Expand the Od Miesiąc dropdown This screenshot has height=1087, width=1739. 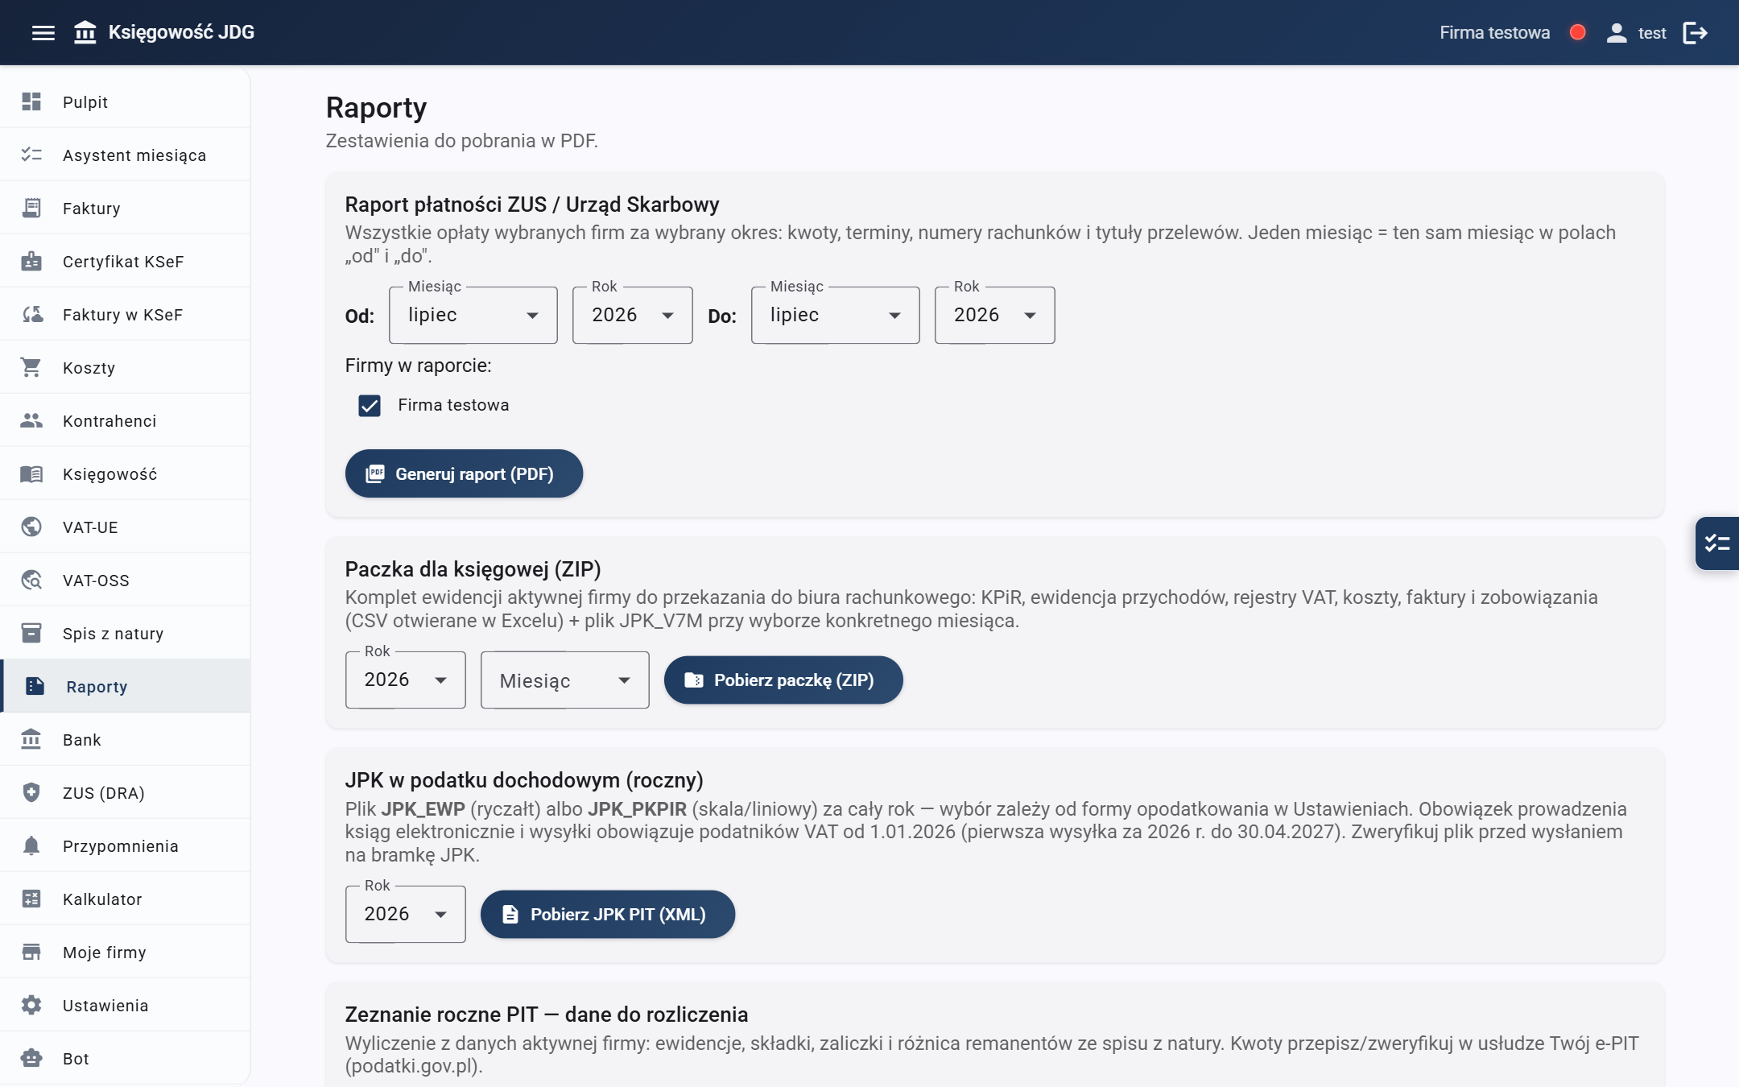(473, 316)
